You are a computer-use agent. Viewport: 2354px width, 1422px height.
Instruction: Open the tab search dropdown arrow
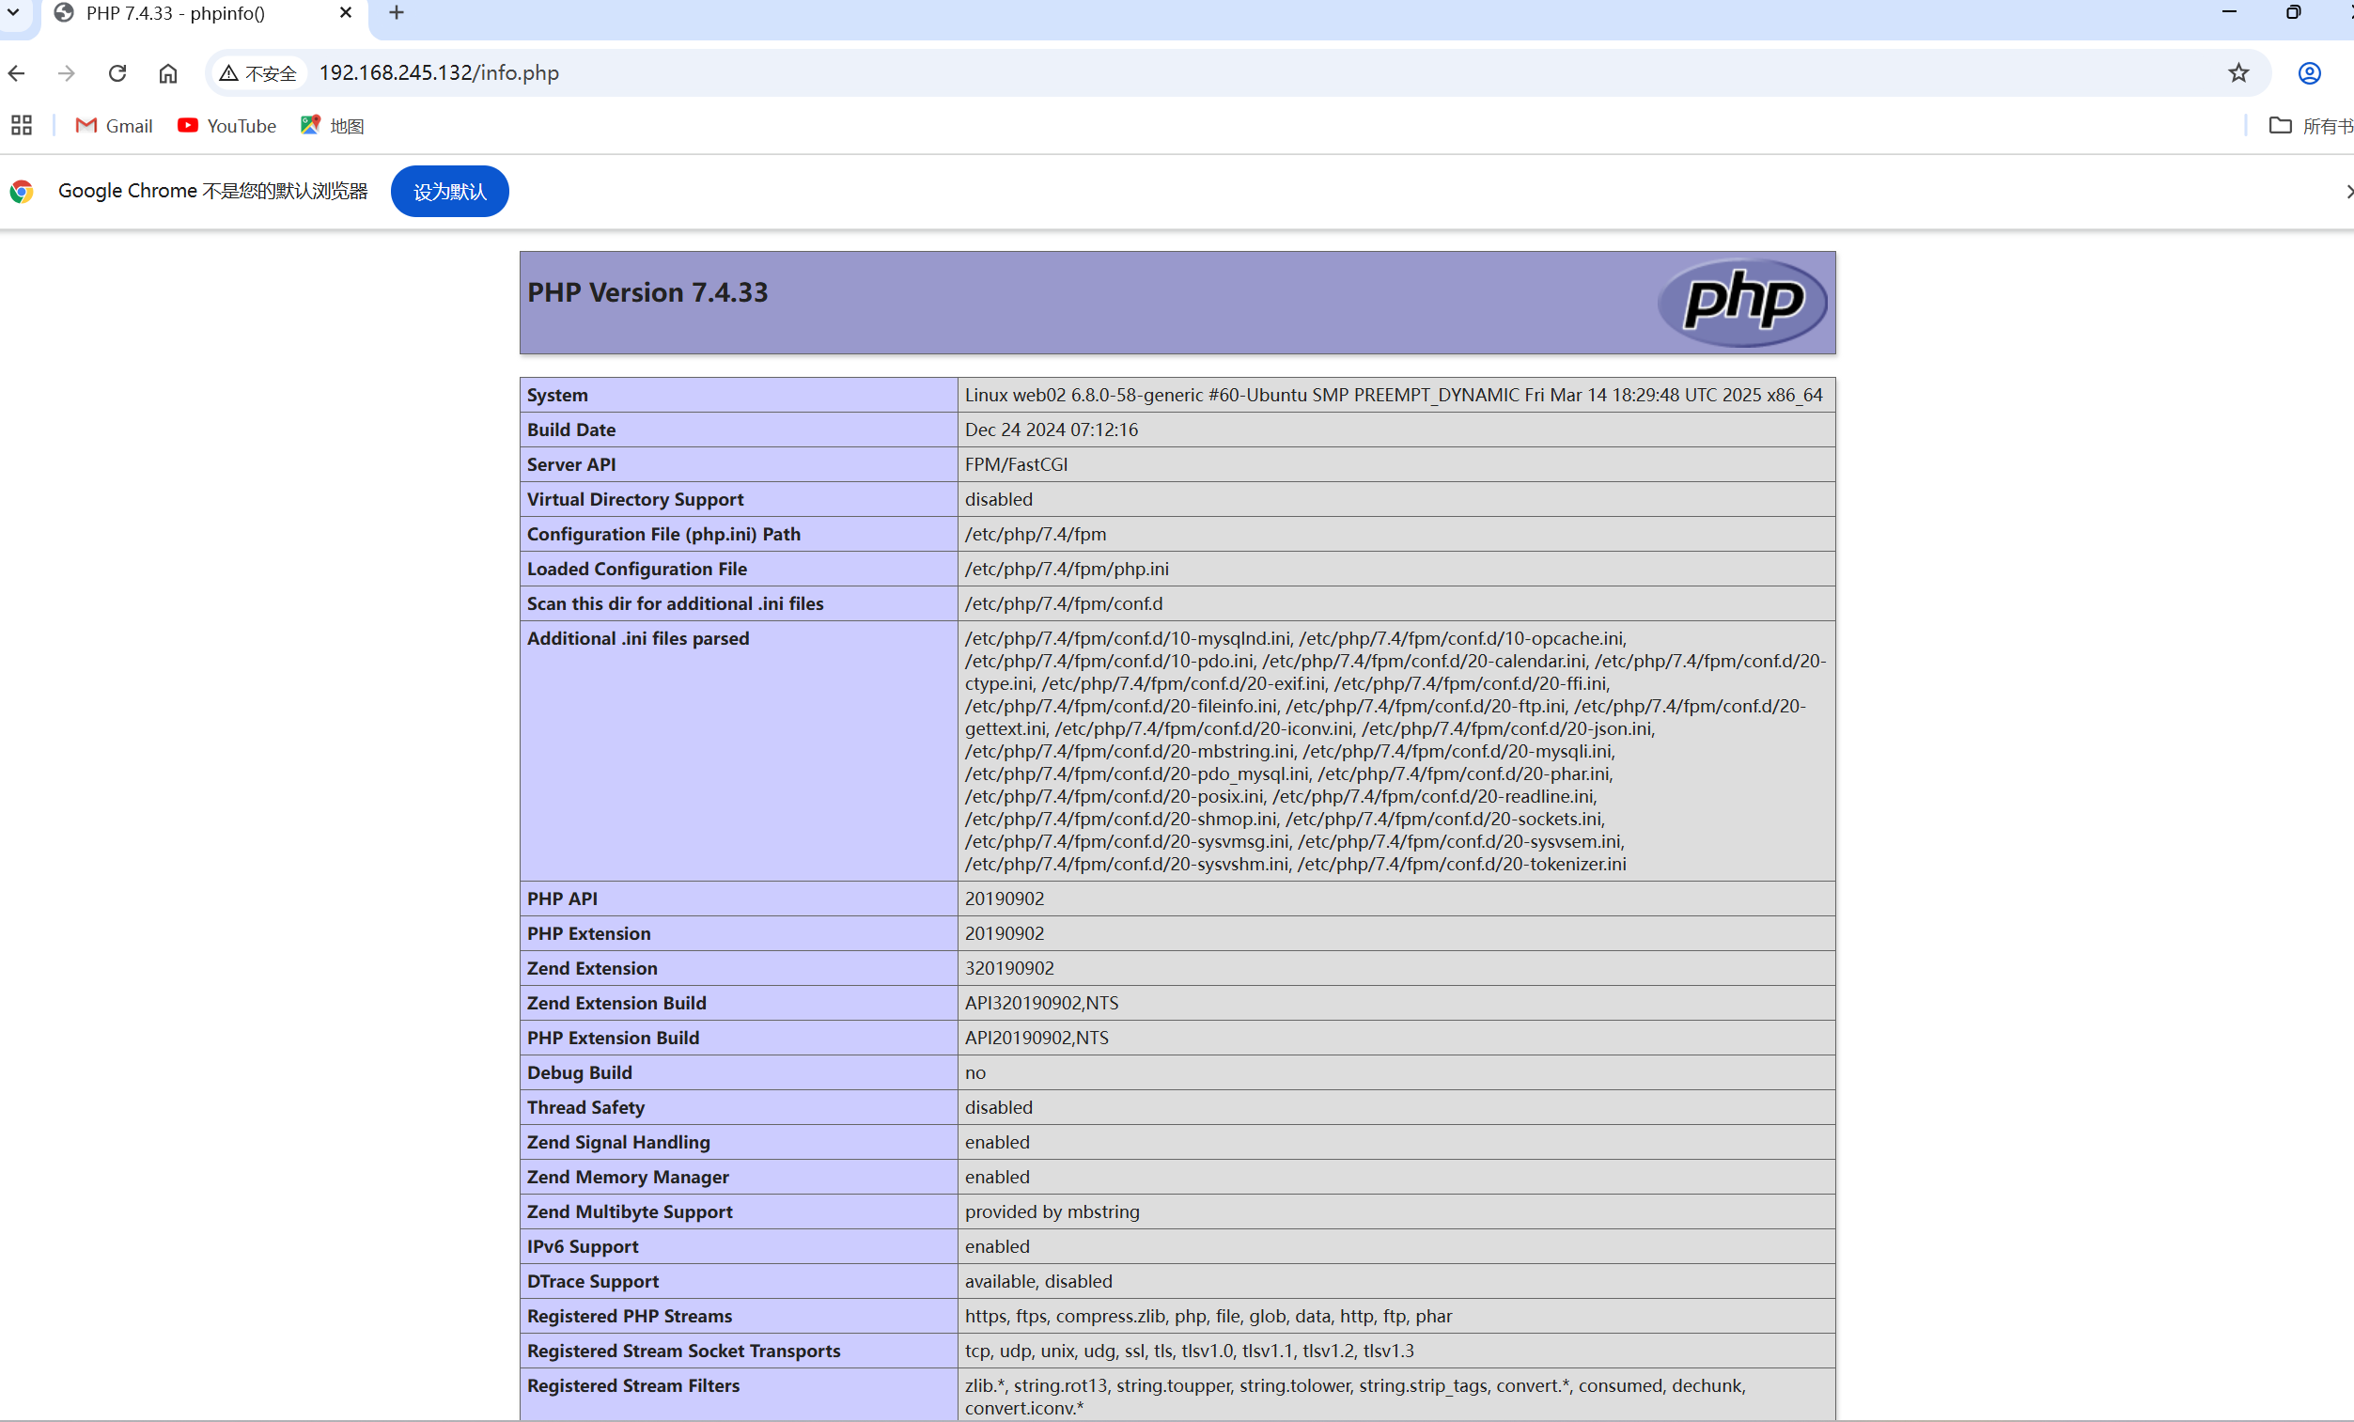(x=13, y=12)
